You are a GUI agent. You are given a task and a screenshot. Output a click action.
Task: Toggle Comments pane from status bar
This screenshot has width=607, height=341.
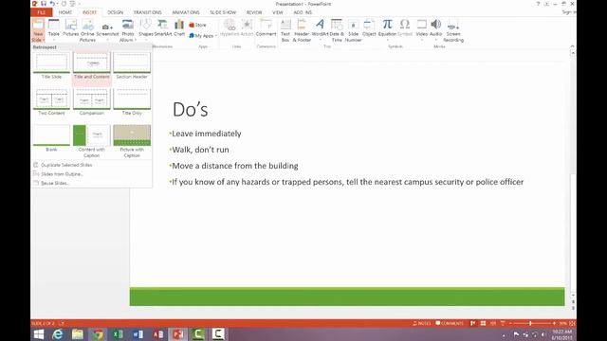pos(450,323)
